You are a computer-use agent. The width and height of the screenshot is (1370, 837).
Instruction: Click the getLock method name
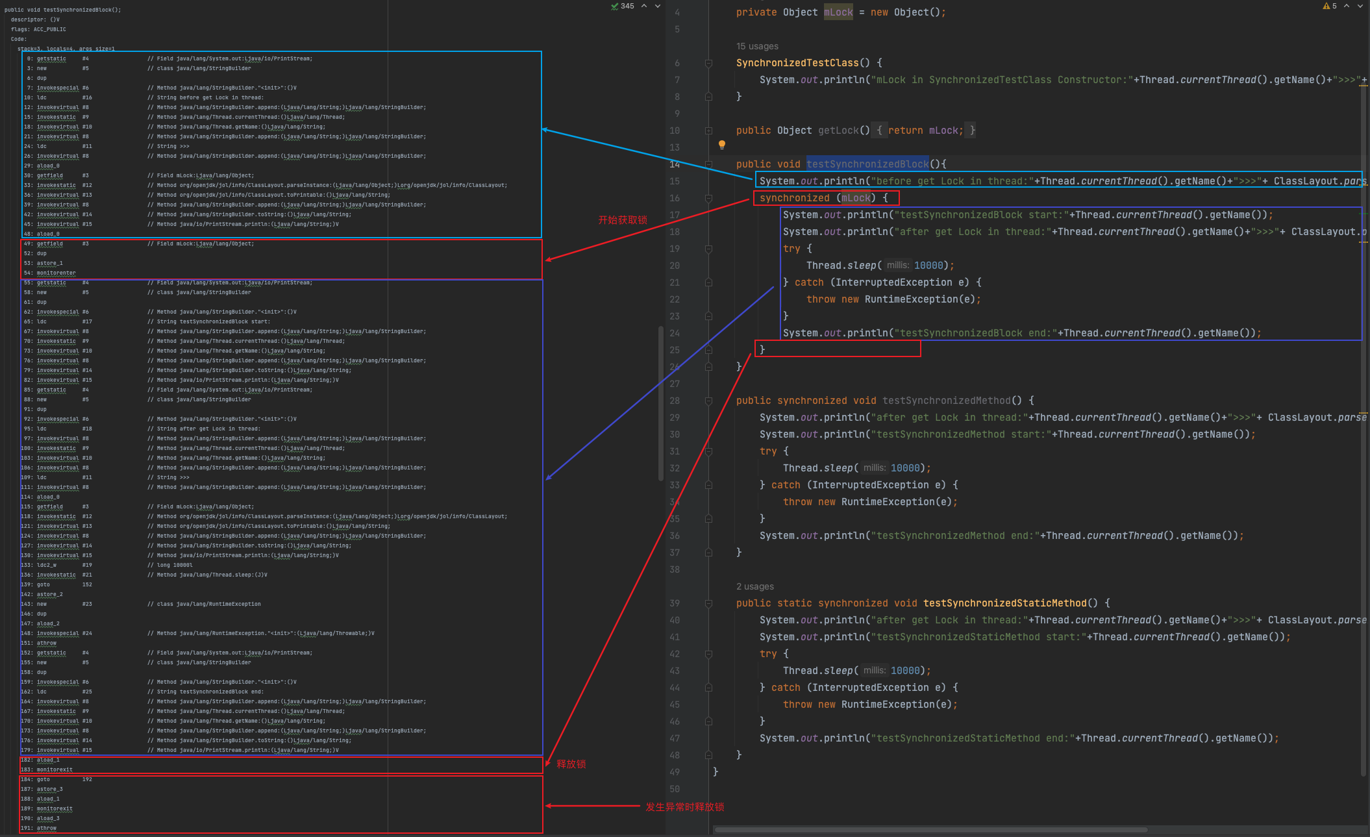838,131
